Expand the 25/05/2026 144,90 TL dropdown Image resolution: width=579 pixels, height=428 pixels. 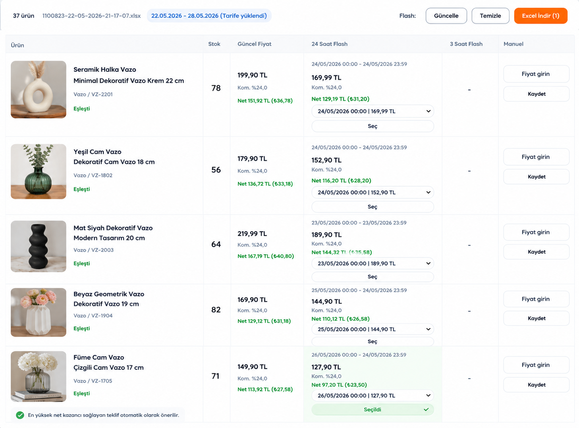372,329
